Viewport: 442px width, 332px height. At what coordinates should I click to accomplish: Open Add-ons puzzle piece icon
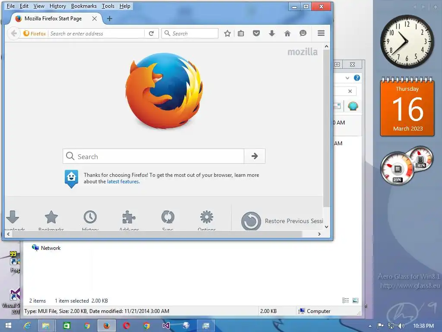[129, 217]
